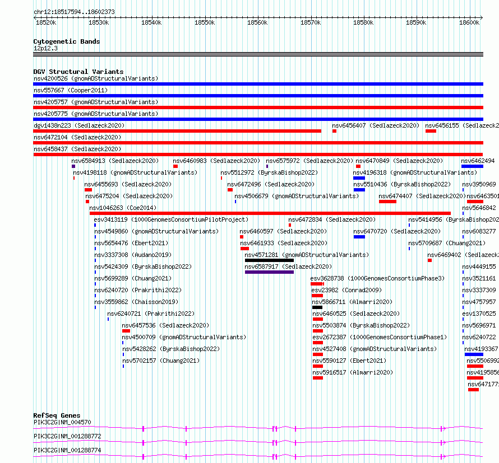Screen dimensions: 499x463
Task: Open nsv6460983 (Sedlazeck2020) variant
Action: 216,161
